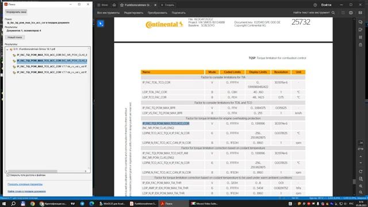Open the Найти слово в текущем документе link
The width and height of the screenshot is (368, 207).
coord(27,191)
